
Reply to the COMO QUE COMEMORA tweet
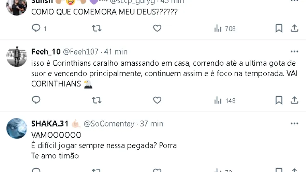click(x=36, y=28)
